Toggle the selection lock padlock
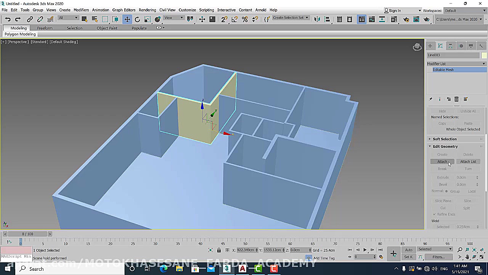 click(219, 250)
